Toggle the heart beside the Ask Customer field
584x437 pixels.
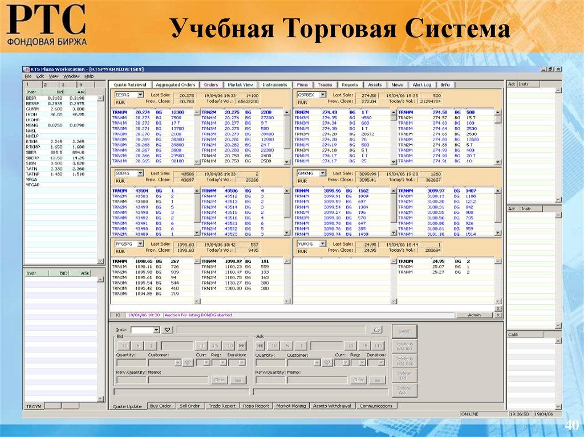tap(327, 361)
